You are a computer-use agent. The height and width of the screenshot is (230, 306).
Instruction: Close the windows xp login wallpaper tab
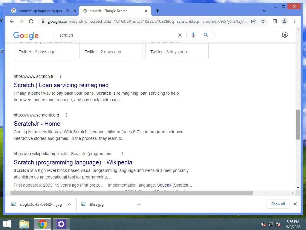pyautogui.click(x=74, y=11)
